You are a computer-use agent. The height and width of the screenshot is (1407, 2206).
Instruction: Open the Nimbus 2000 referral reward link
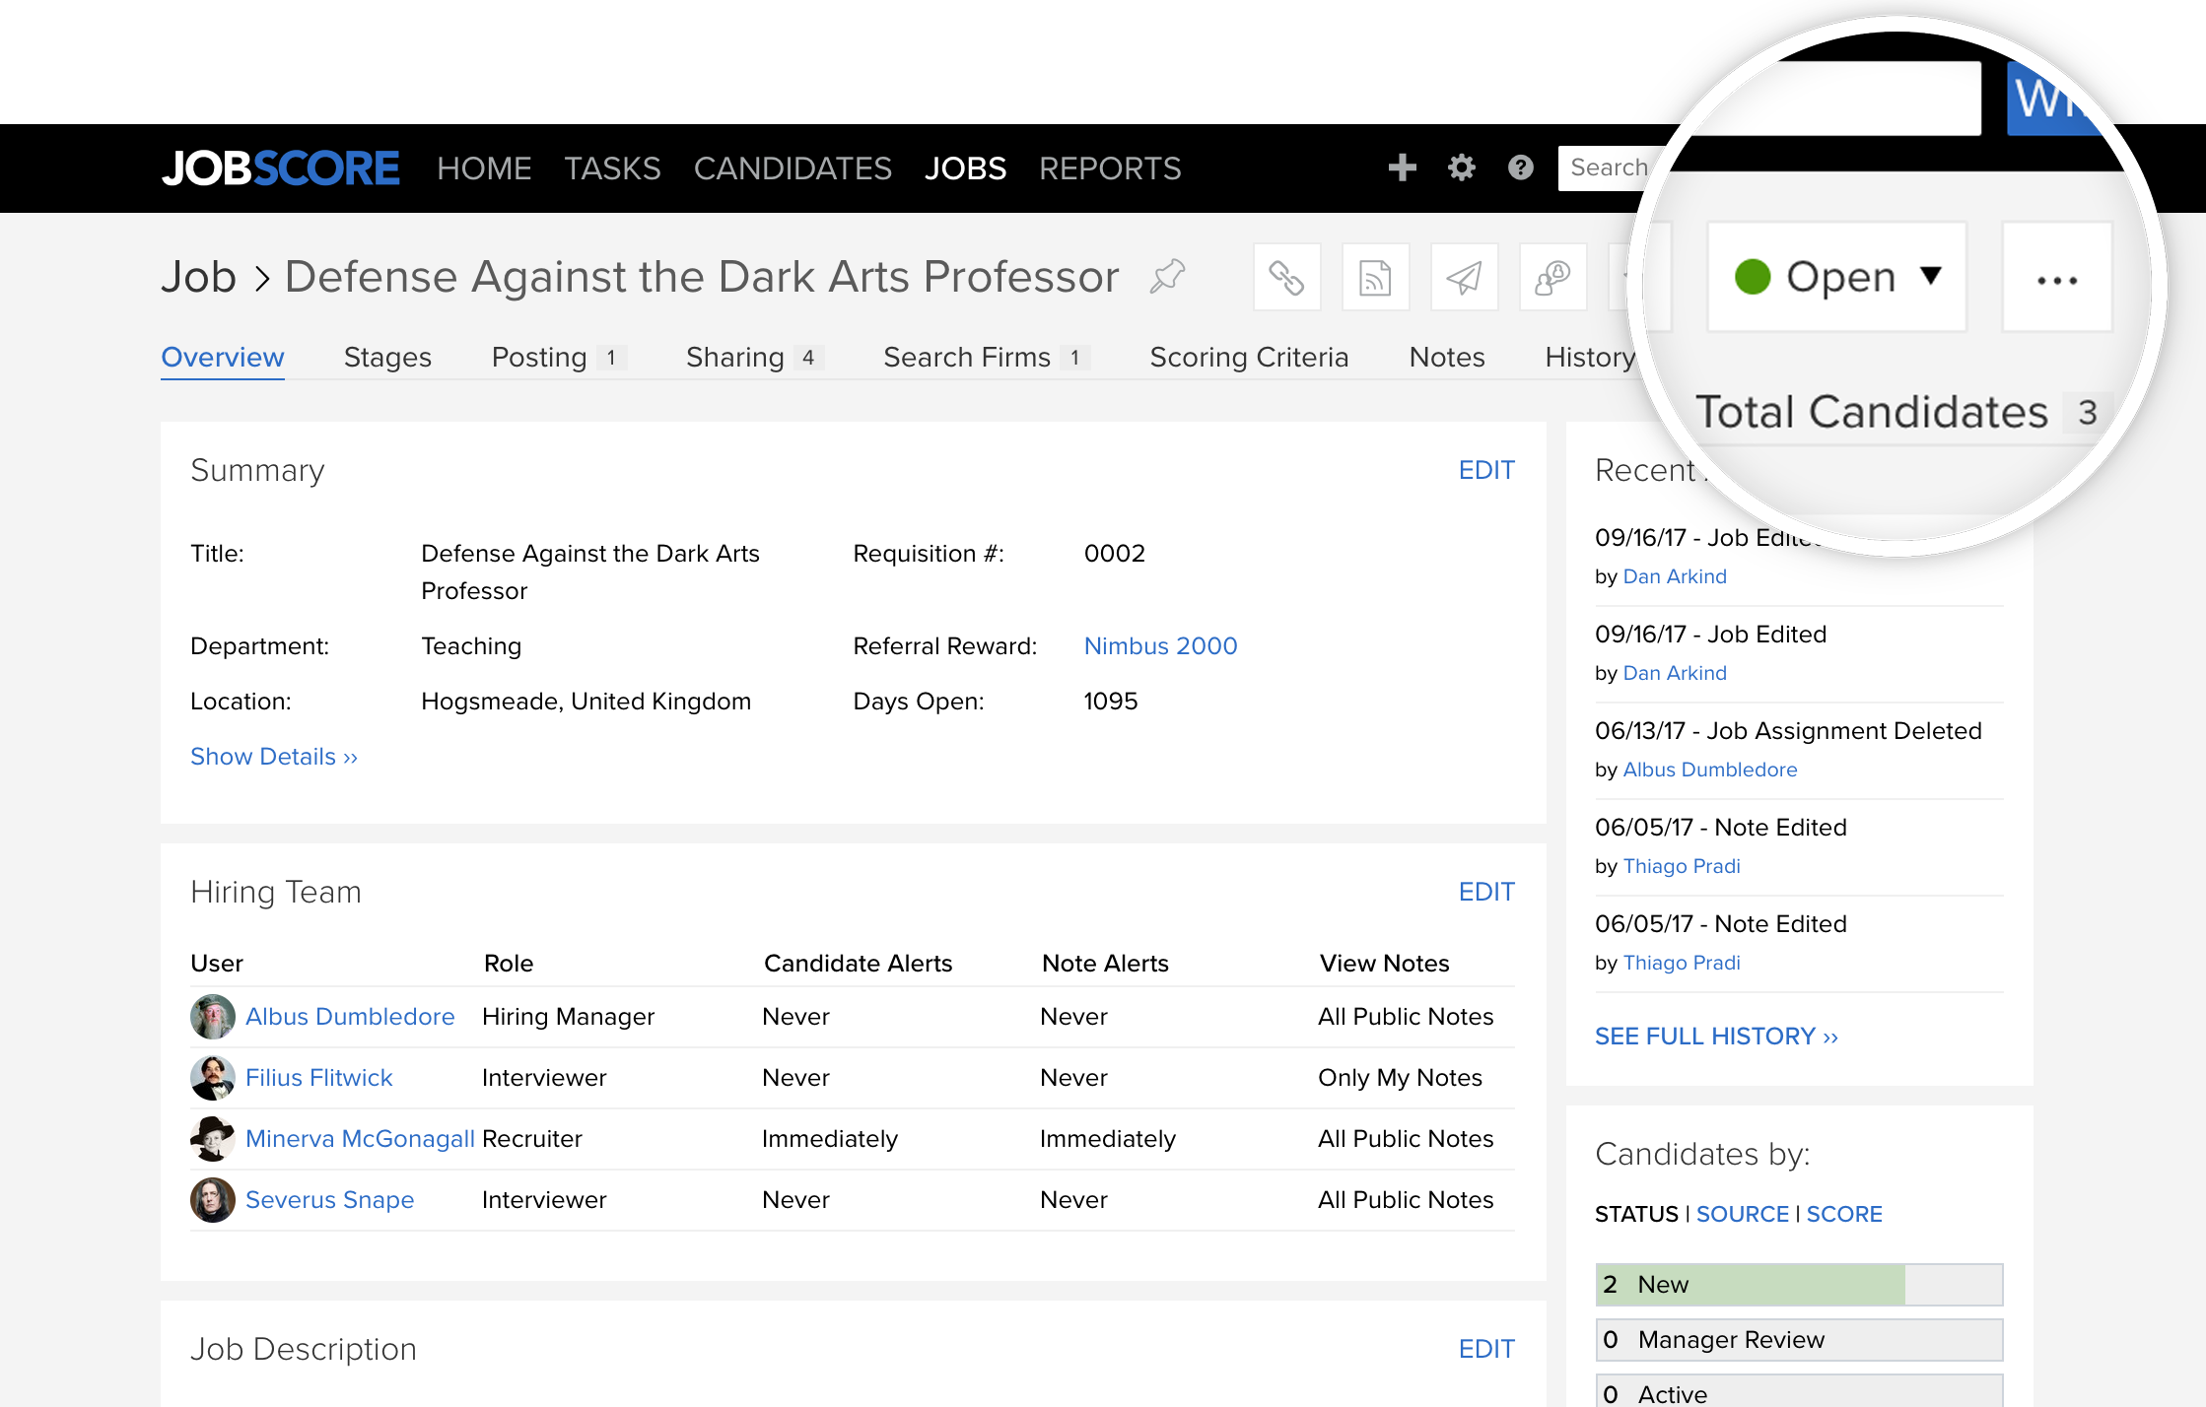click(x=1160, y=646)
